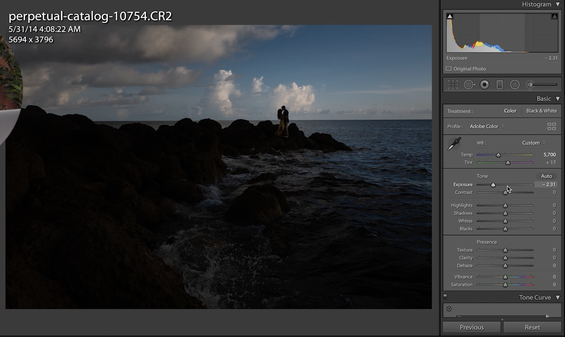Click the Previous button

coord(471,327)
